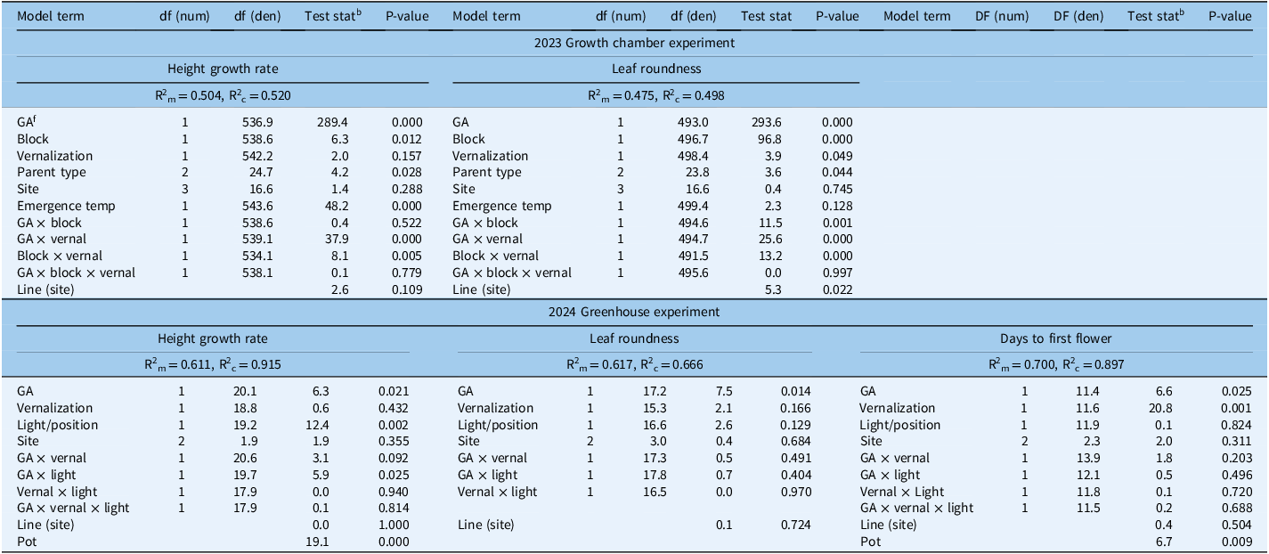Click the Block × vernal test stat 13.2
The height and width of the screenshot is (554, 1269).
(x=771, y=256)
